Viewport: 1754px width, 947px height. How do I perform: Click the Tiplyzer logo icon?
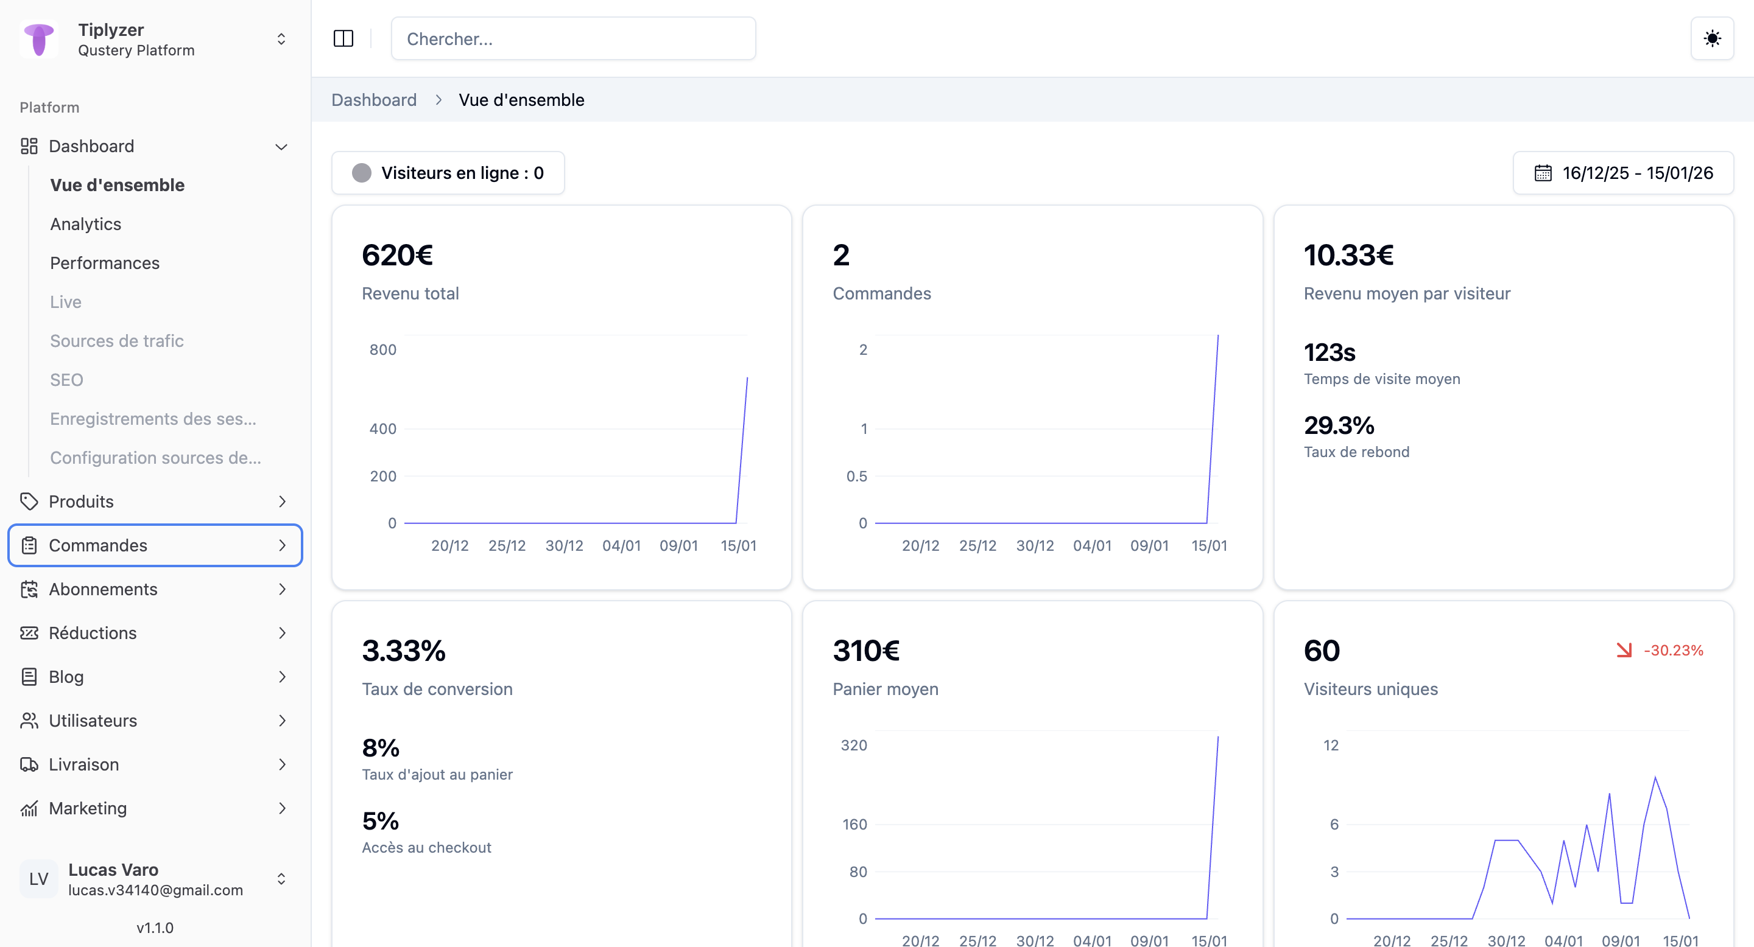click(39, 40)
